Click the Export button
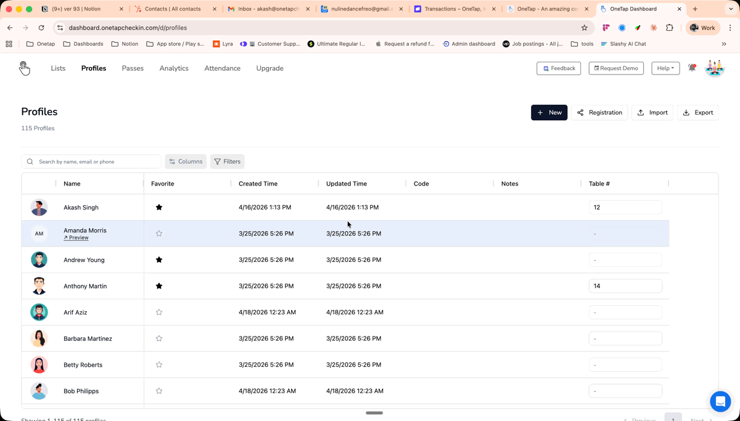 click(698, 113)
